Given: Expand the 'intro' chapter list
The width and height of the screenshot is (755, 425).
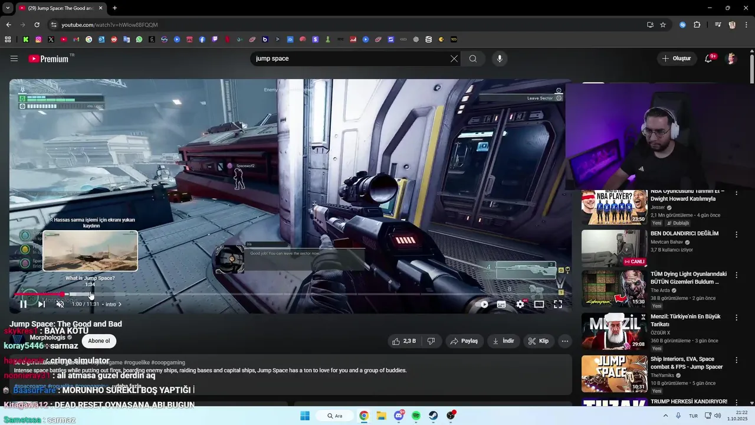Looking at the screenshot, I should coord(113,305).
